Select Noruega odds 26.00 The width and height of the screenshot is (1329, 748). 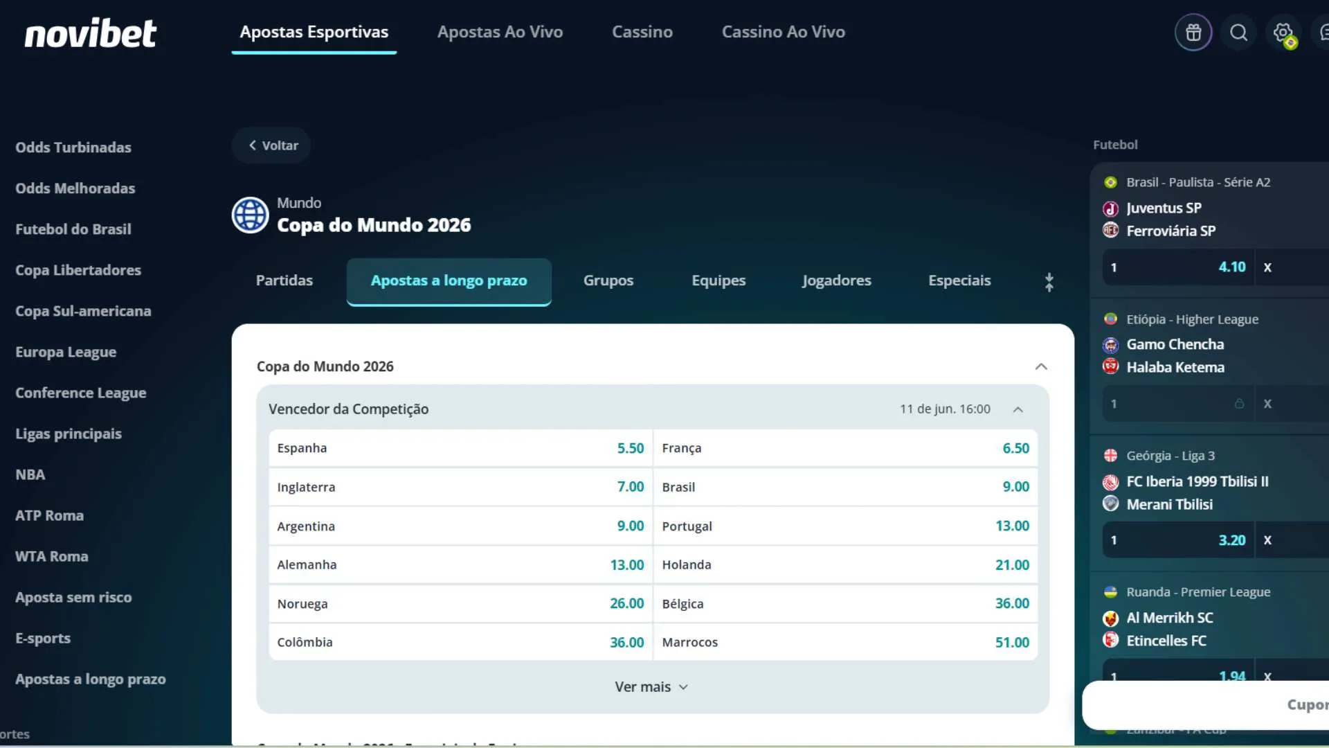tap(460, 604)
